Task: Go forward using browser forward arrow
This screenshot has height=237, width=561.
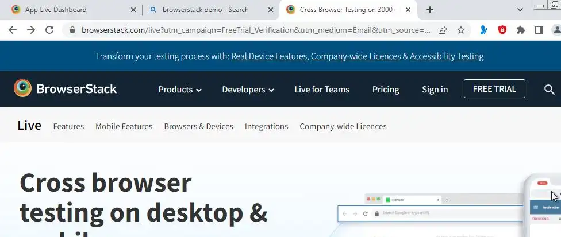Action: [31, 30]
